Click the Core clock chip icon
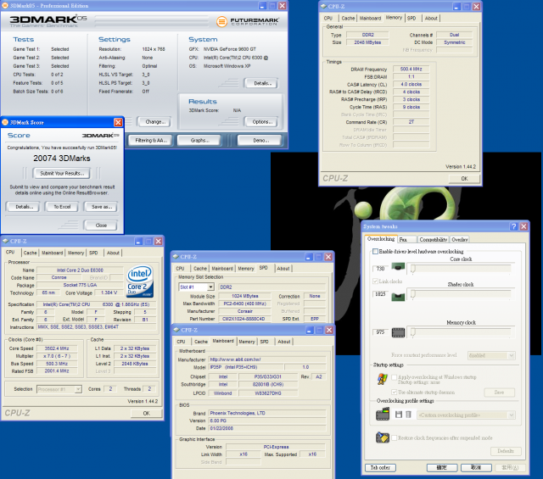The width and height of the screenshot is (543, 479). coord(398,266)
